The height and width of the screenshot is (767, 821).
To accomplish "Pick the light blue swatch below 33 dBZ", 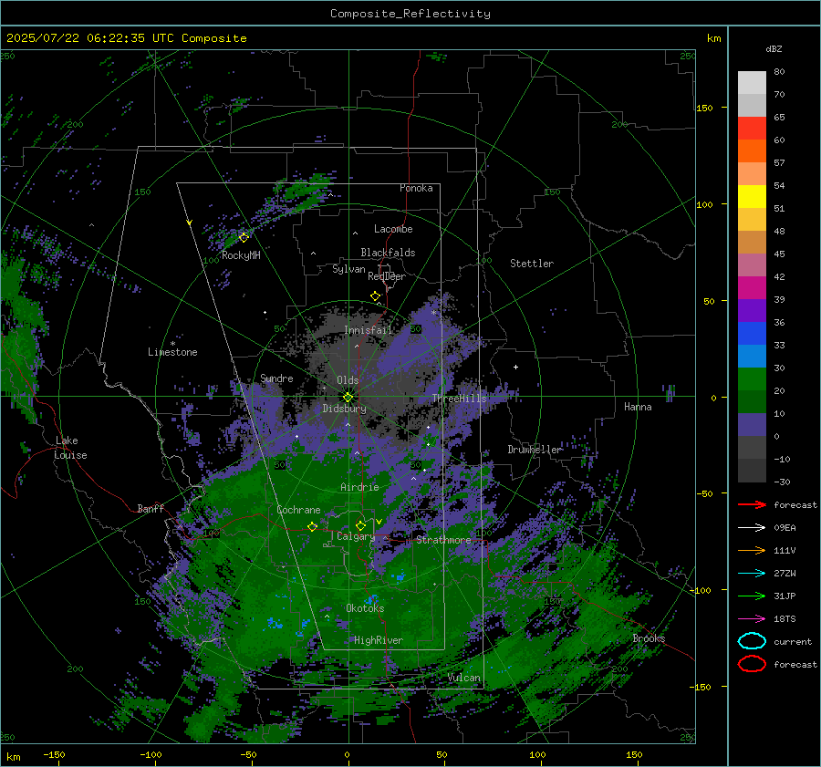I will coord(752,356).
